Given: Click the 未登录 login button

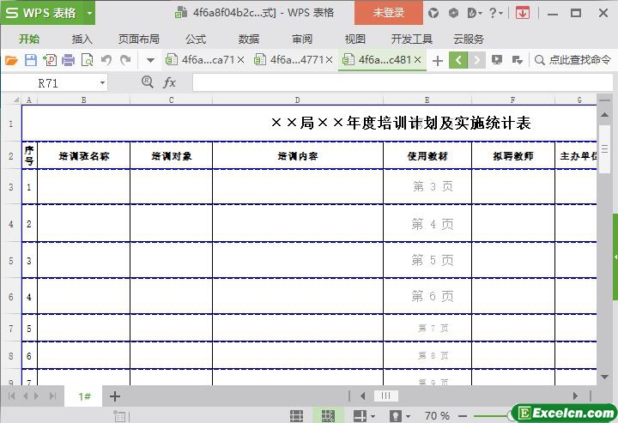Looking at the screenshot, I should (389, 13).
